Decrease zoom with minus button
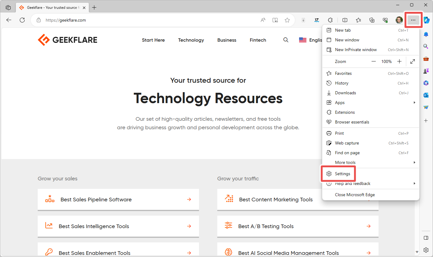The height and width of the screenshot is (257, 433). pyautogui.click(x=373, y=61)
